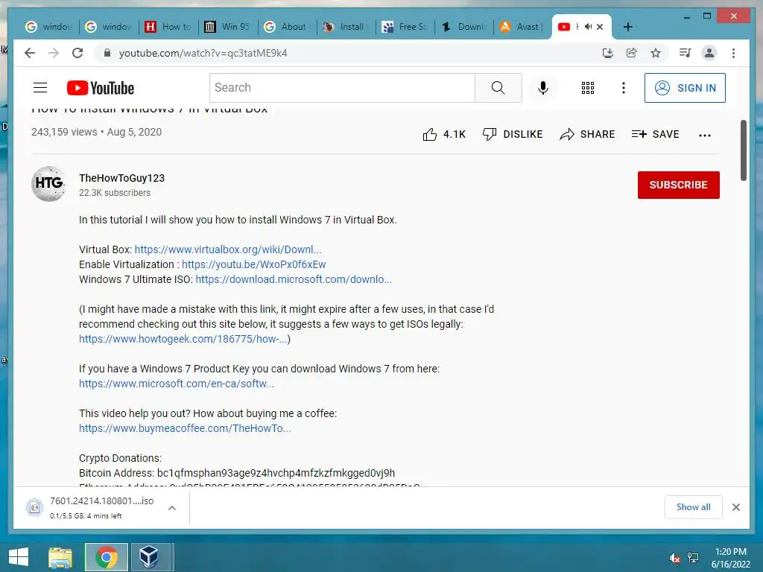Click the '243,159 views' text
This screenshot has height=572, width=763.
coord(64,133)
